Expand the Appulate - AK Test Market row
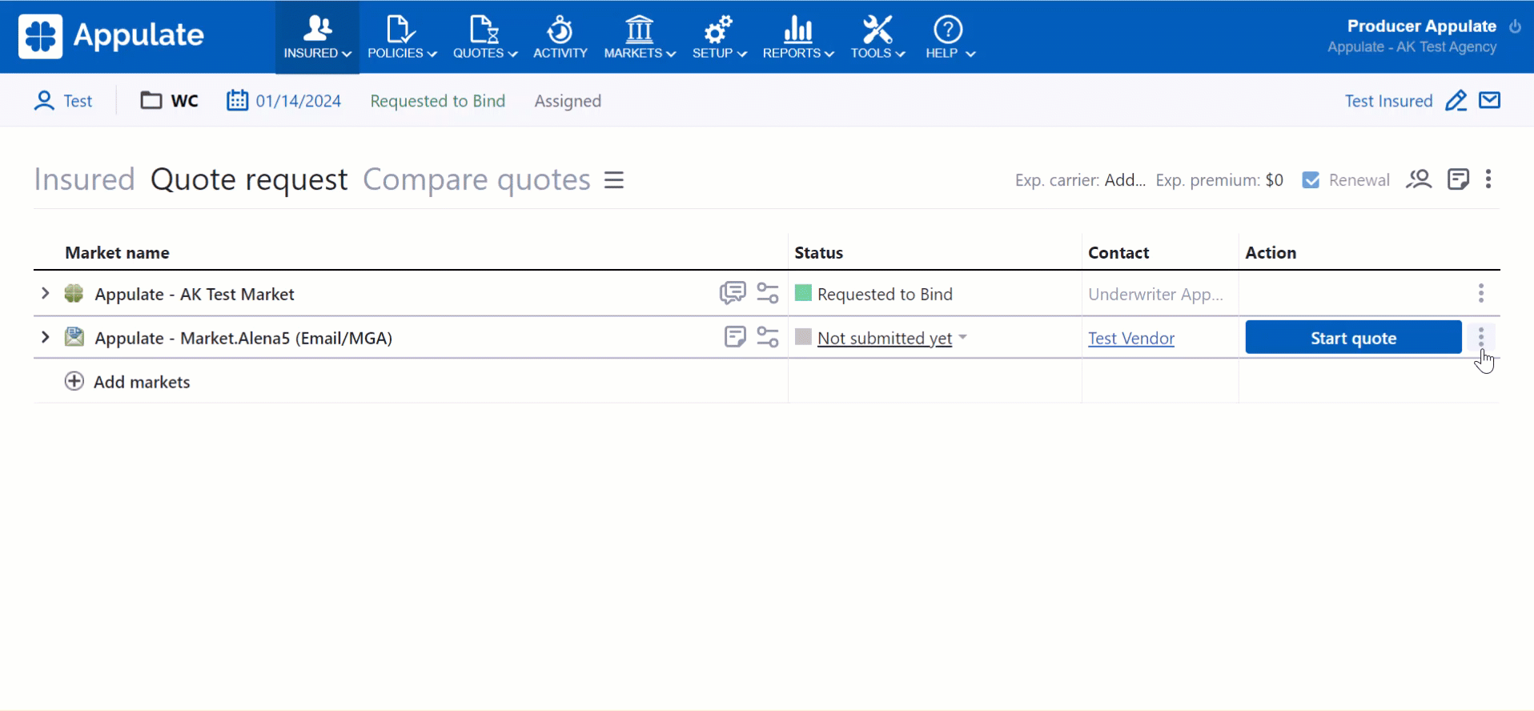The width and height of the screenshot is (1534, 711). (46, 294)
